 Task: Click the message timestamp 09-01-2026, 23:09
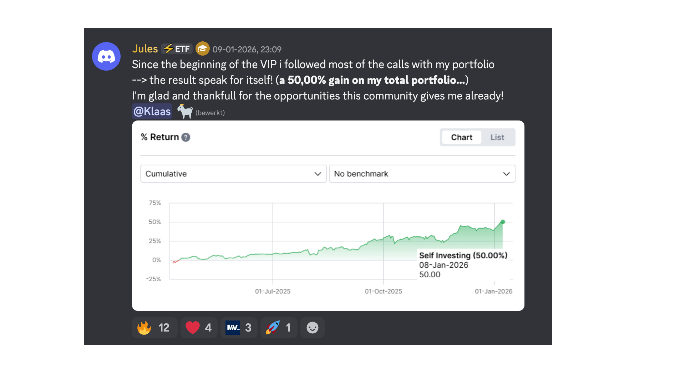(x=247, y=50)
